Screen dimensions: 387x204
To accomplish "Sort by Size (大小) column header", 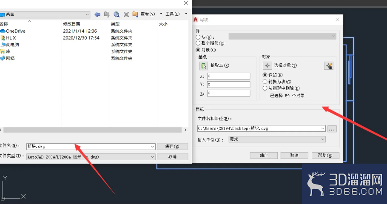I will tap(163, 24).
